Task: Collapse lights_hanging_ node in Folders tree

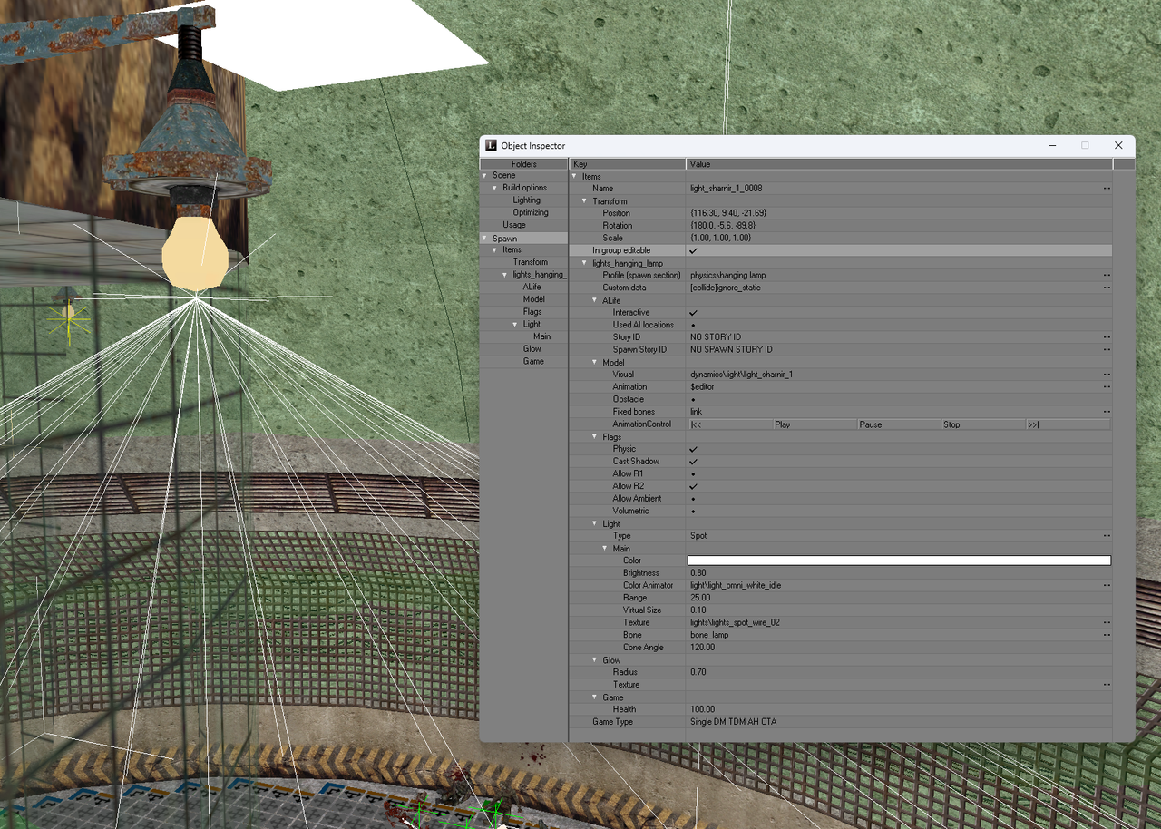Action: 504,275
